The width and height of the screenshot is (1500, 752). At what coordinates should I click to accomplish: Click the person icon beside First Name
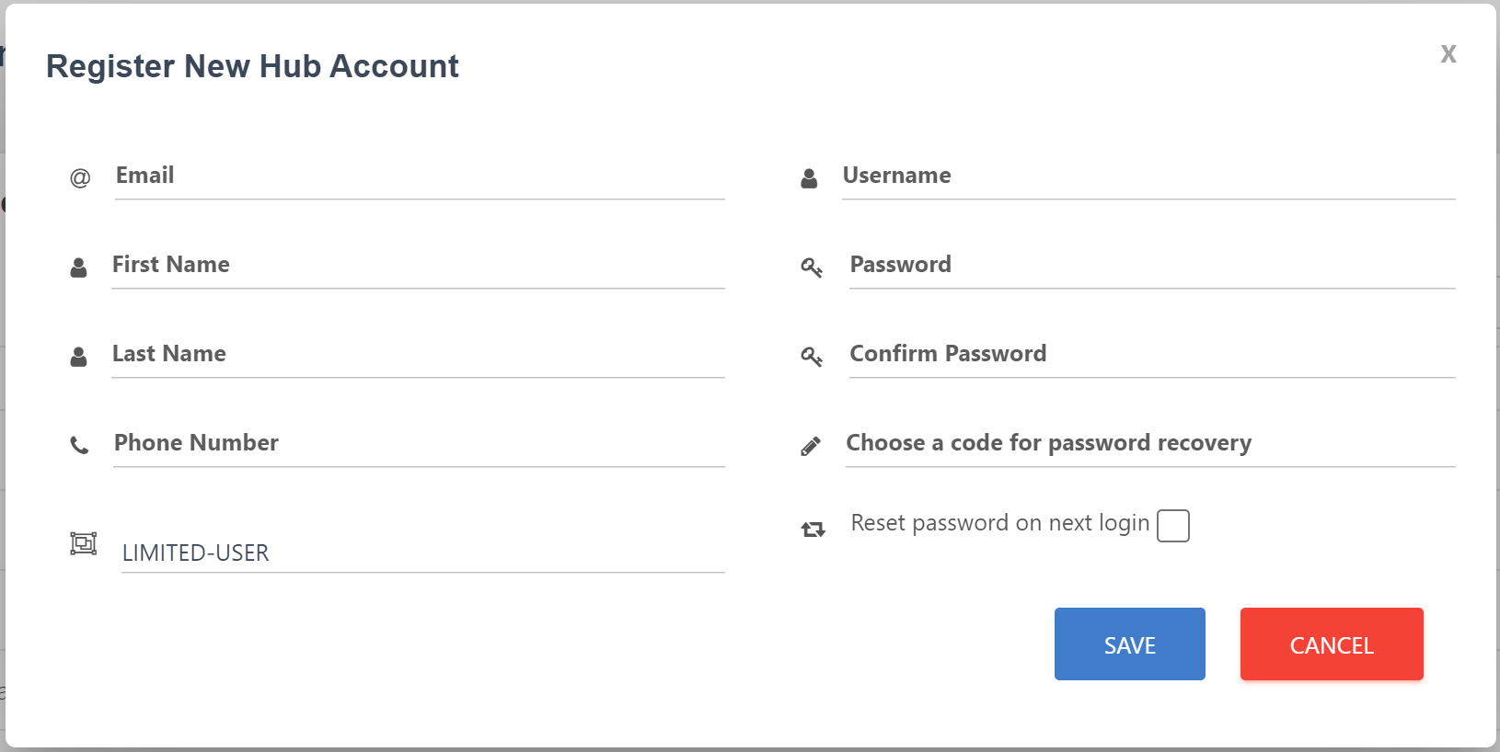click(79, 268)
